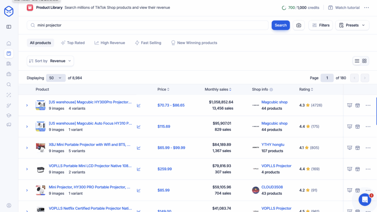Click Watch tutorial
This screenshot has height=212, width=377.
pos(344,8)
